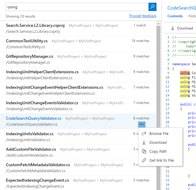Click highlighted 'using' on line 14
The height and width of the screenshot is (190, 196).
(x=185, y=95)
